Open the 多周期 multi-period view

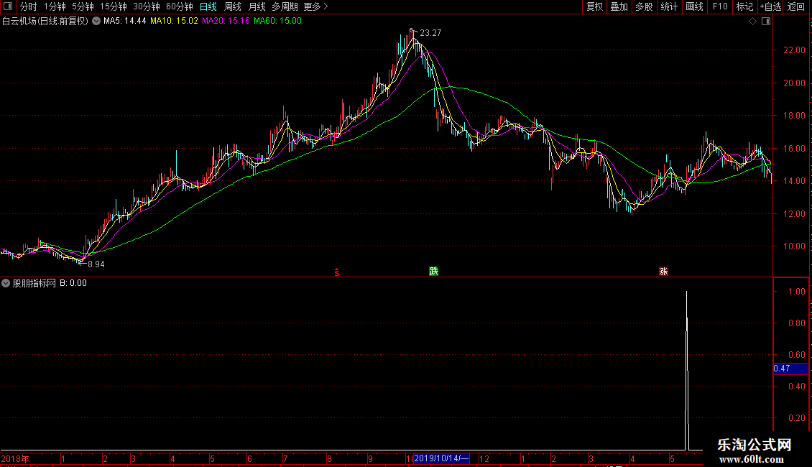(285, 6)
